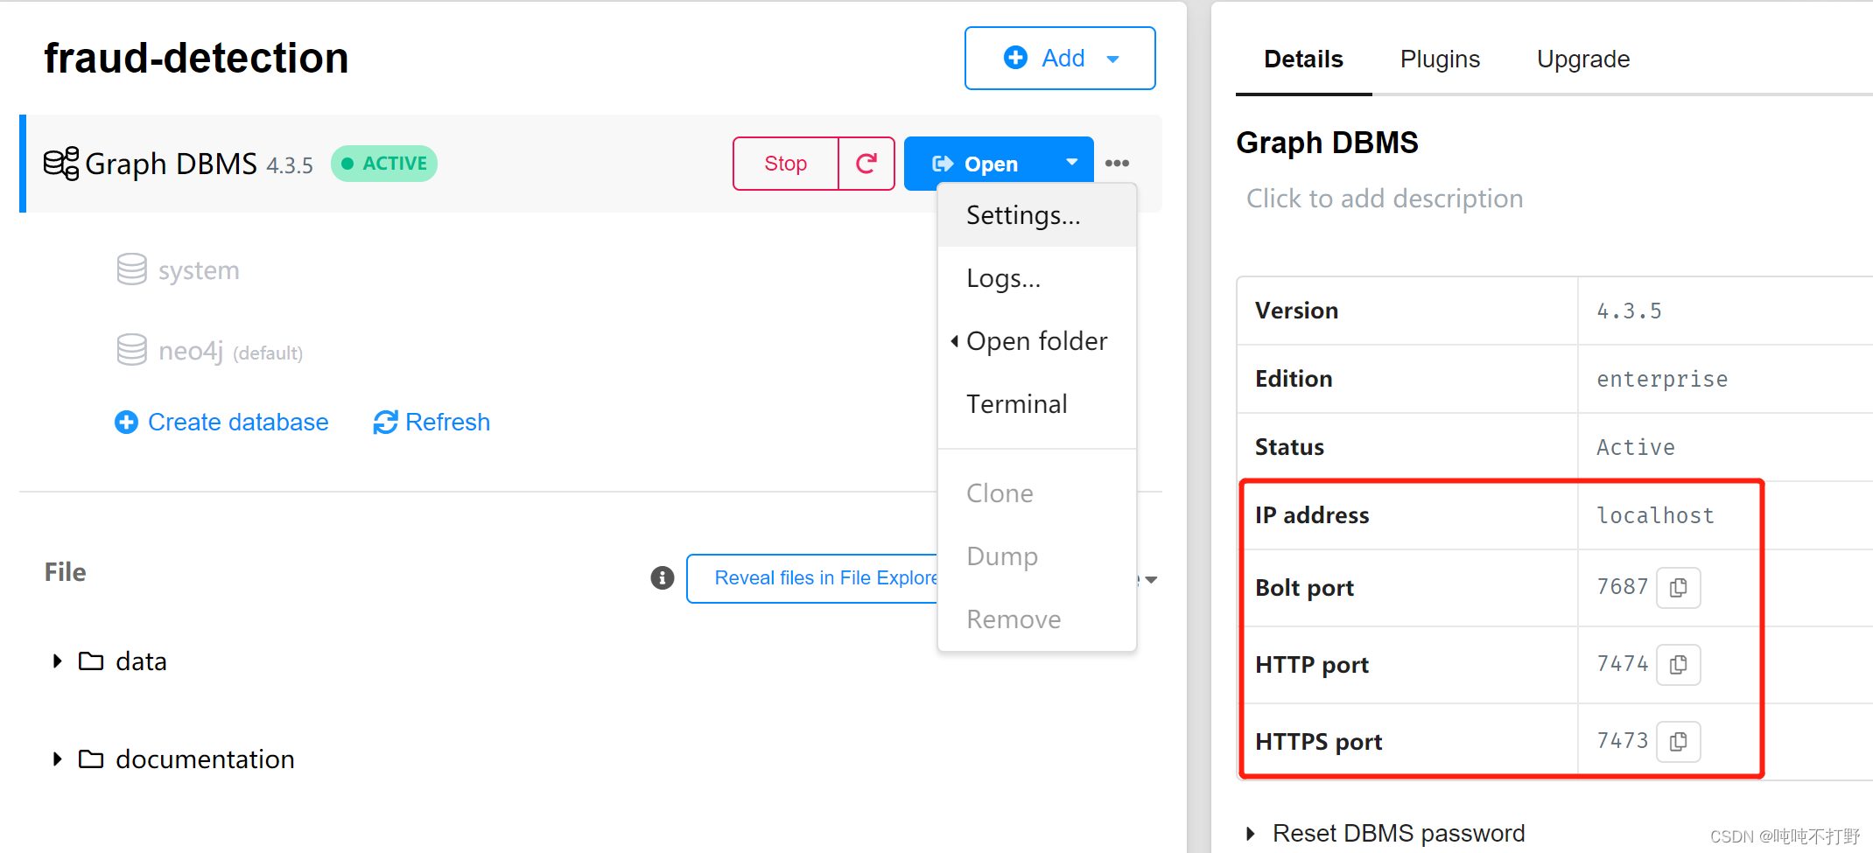The width and height of the screenshot is (1873, 853).
Task: Click the HTTP port label
Action: click(x=1311, y=665)
